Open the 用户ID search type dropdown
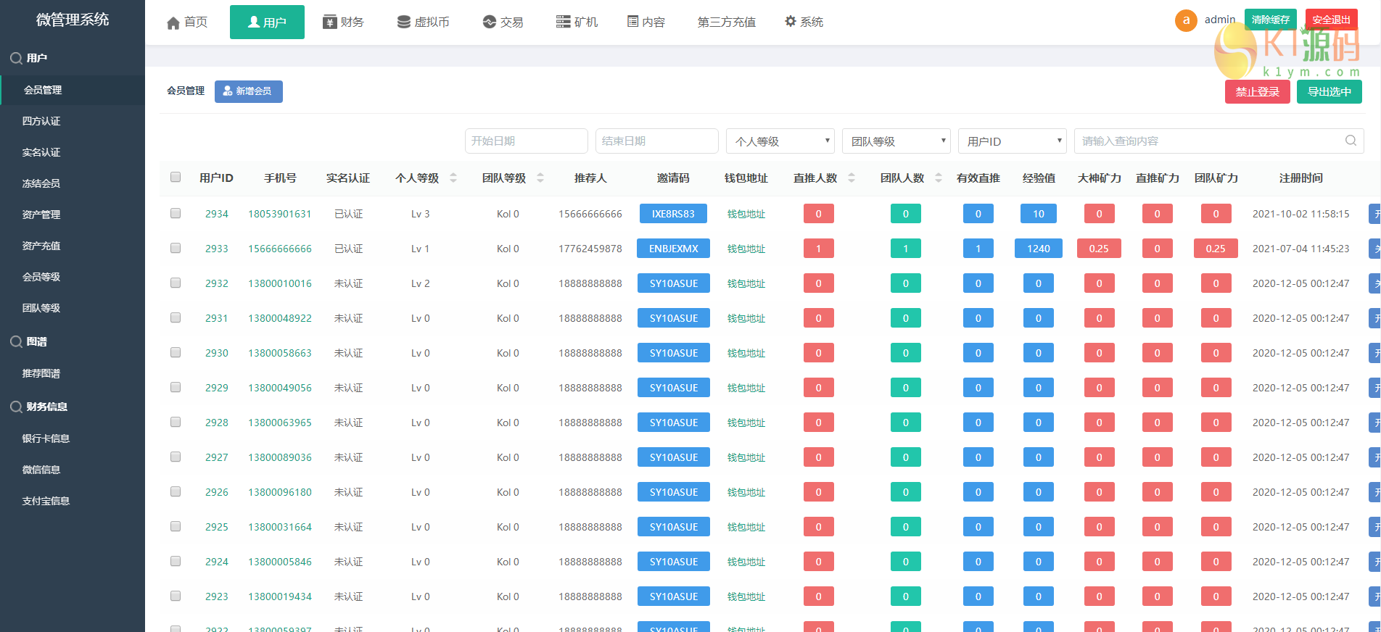 tap(1013, 141)
